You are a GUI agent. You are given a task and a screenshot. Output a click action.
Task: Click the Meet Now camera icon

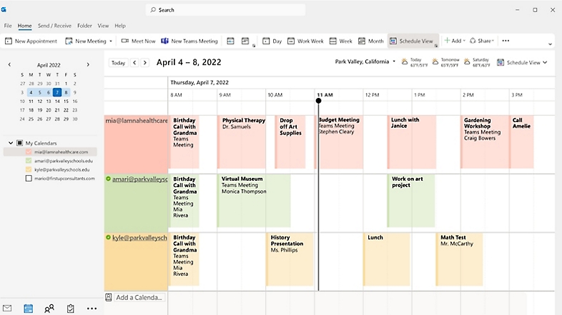[125, 41]
